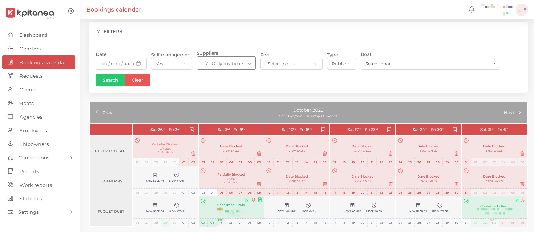Screen dimensions: 534x232
Task: Open Requests in sidebar
Action: 39,76
